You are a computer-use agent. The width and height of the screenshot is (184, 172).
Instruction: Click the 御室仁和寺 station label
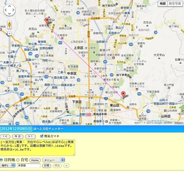[31, 50]
